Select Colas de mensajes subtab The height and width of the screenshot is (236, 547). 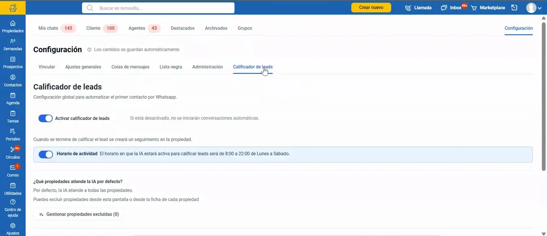130,67
